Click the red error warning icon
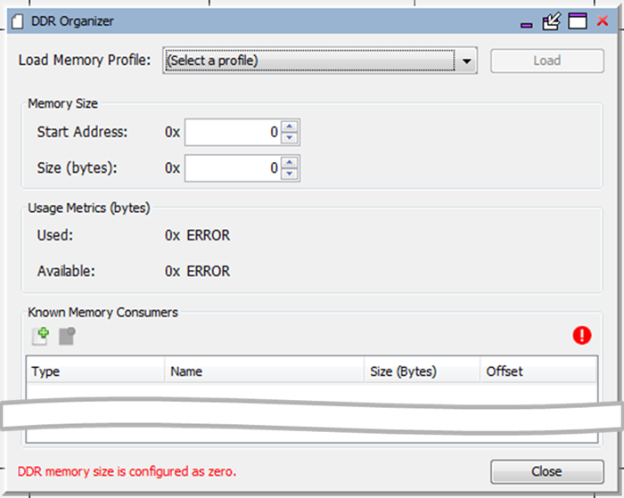 click(x=582, y=335)
